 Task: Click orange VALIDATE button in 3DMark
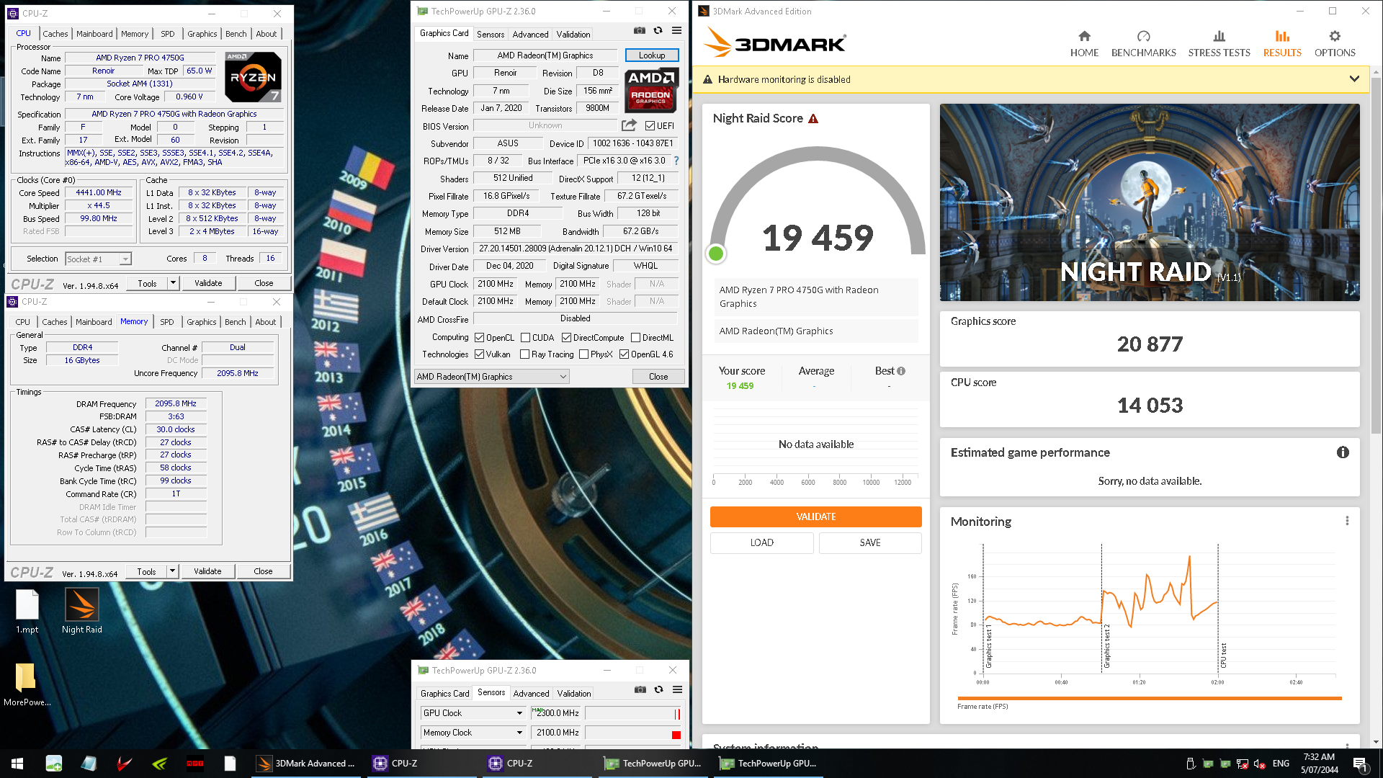815,517
